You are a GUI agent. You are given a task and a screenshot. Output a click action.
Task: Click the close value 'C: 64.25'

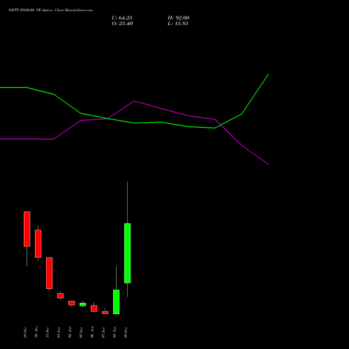122,18
